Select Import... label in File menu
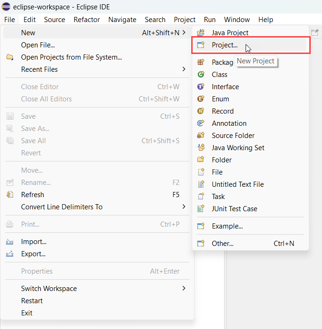The width and height of the screenshot is (322, 329). (34, 242)
